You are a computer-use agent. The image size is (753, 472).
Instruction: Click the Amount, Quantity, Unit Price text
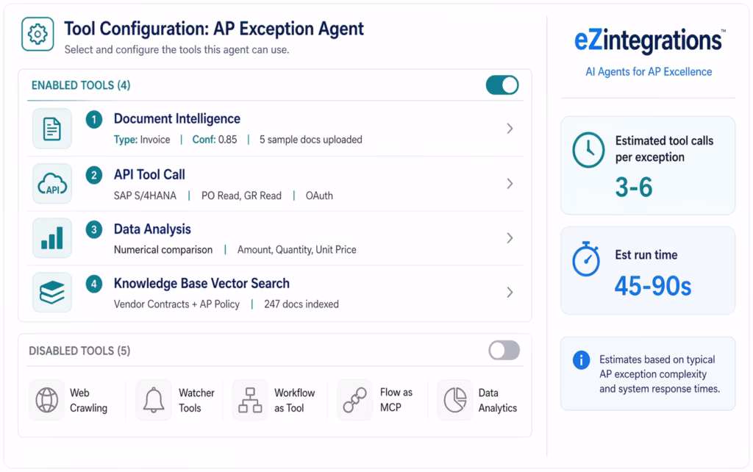point(297,250)
